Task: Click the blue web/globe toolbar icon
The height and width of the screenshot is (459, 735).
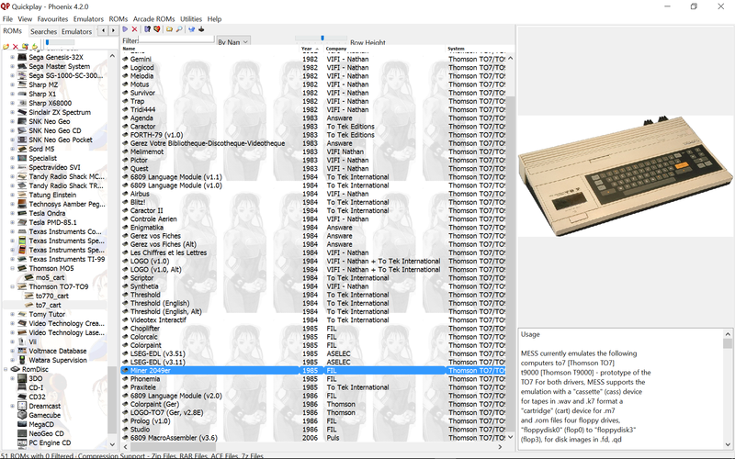Action: coord(192,29)
